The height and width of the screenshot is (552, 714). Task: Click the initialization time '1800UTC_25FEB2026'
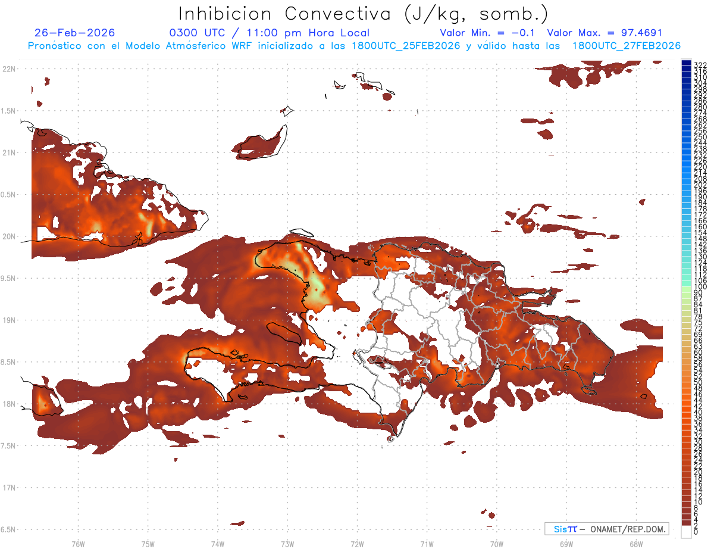tap(407, 45)
